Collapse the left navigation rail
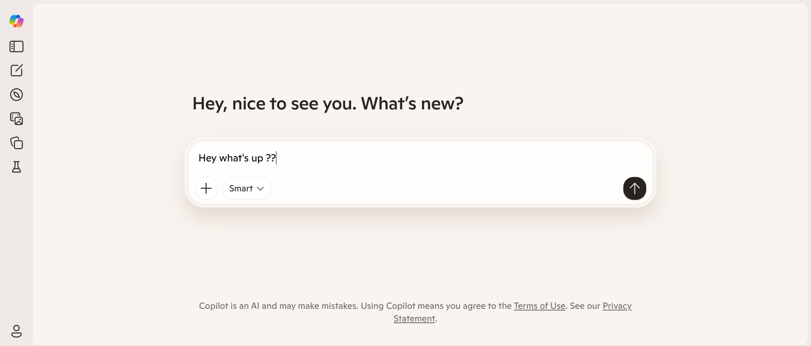 pos(16,46)
